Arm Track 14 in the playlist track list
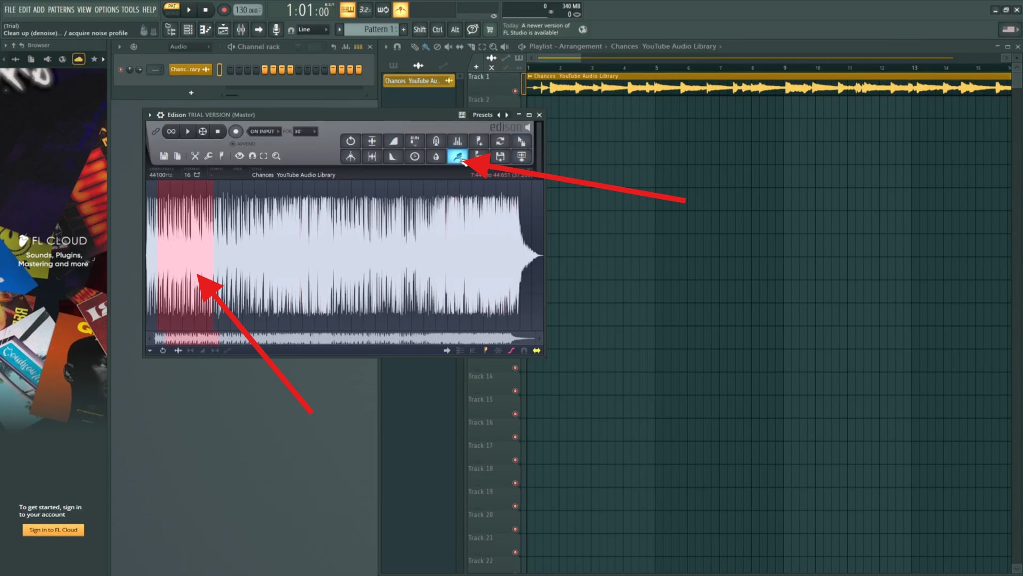The height and width of the screenshot is (576, 1023). point(515,368)
